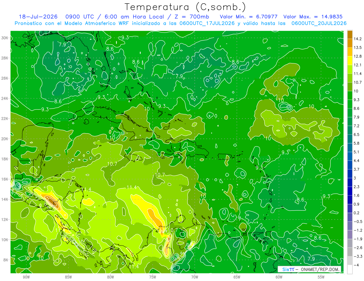The height and width of the screenshot is (281, 364).
Task: Click the "55W" longitude axis label
Action: tap(321, 277)
